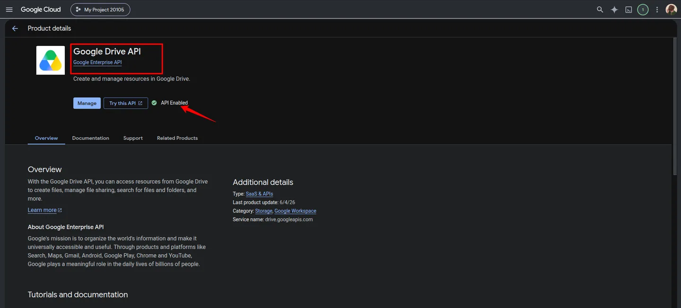Click the SaaS & APIs type link
681x308 pixels.
click(259, 194)
